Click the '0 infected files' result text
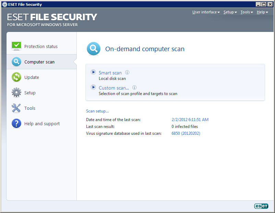275x213 pixels. (x=185, y=127)
